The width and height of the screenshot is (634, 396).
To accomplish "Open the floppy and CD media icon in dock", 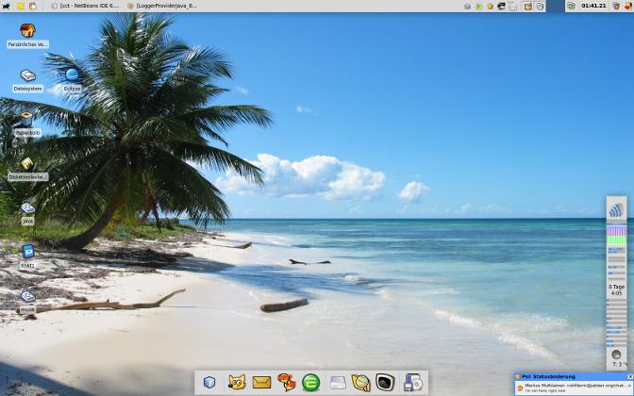I will pos(413,382).
